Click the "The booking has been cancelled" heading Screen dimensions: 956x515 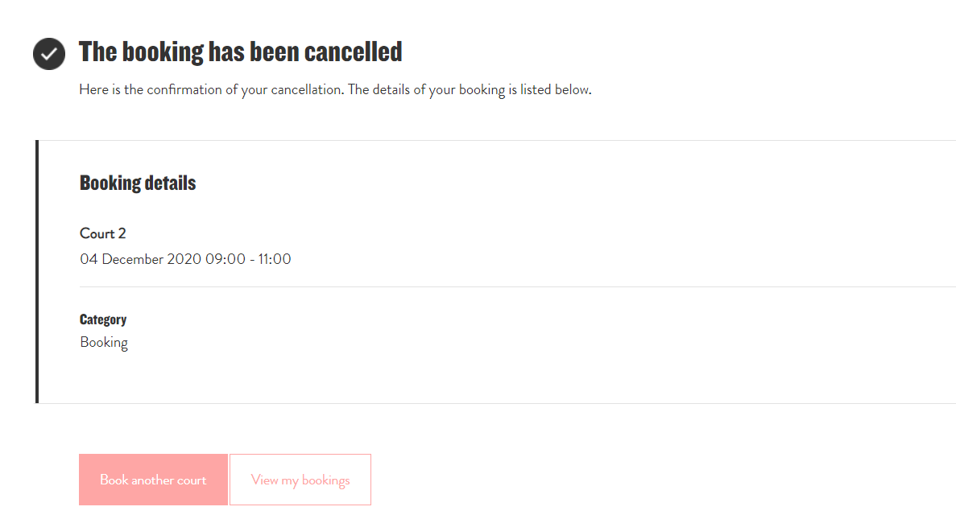coord(240,52)
